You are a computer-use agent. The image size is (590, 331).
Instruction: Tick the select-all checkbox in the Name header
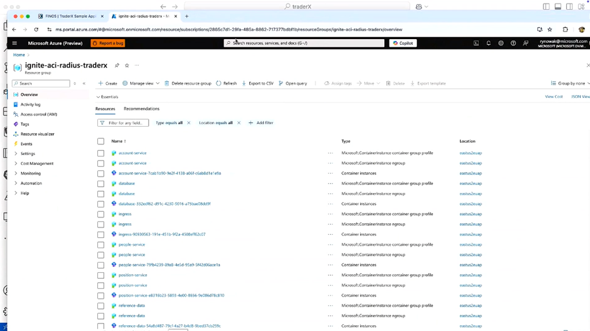101,142
